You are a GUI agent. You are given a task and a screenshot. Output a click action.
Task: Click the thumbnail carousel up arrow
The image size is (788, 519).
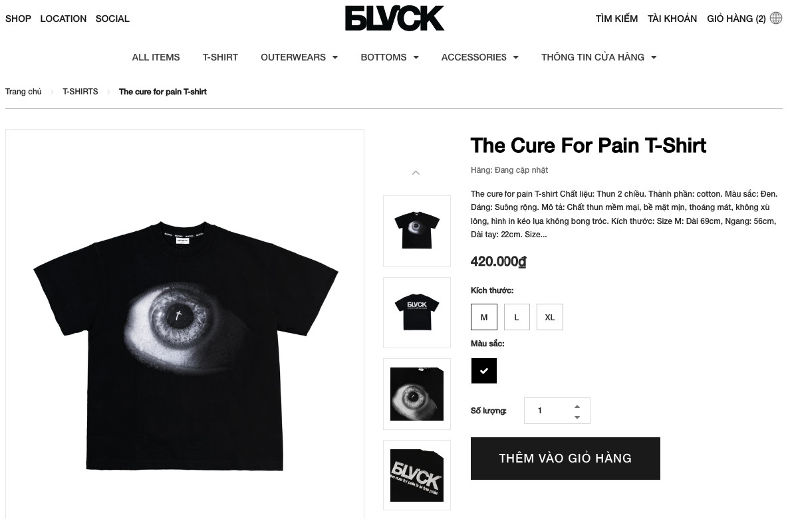pos(416,173)
